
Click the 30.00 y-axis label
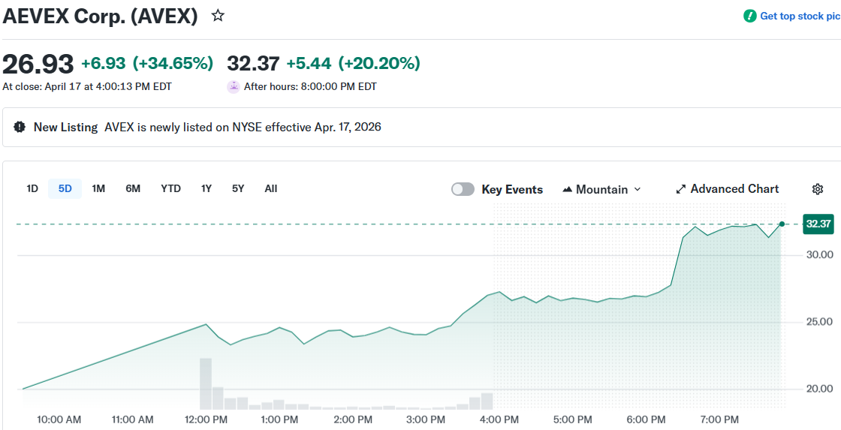(x=819, y=254)
